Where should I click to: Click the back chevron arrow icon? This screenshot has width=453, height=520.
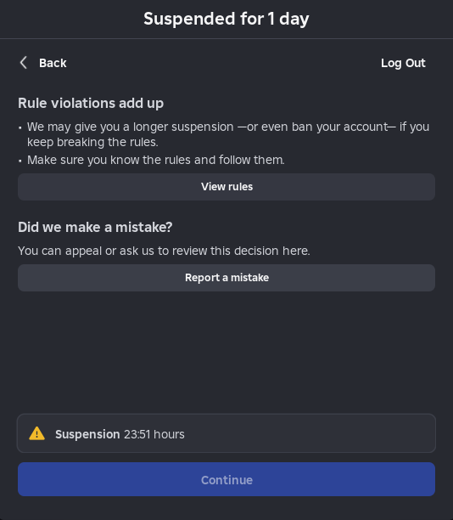tap(23, 63)
